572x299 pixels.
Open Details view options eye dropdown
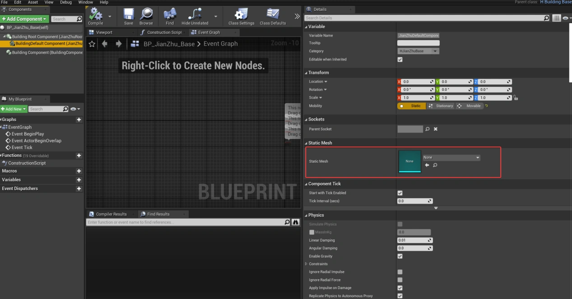tap(567, 18)
